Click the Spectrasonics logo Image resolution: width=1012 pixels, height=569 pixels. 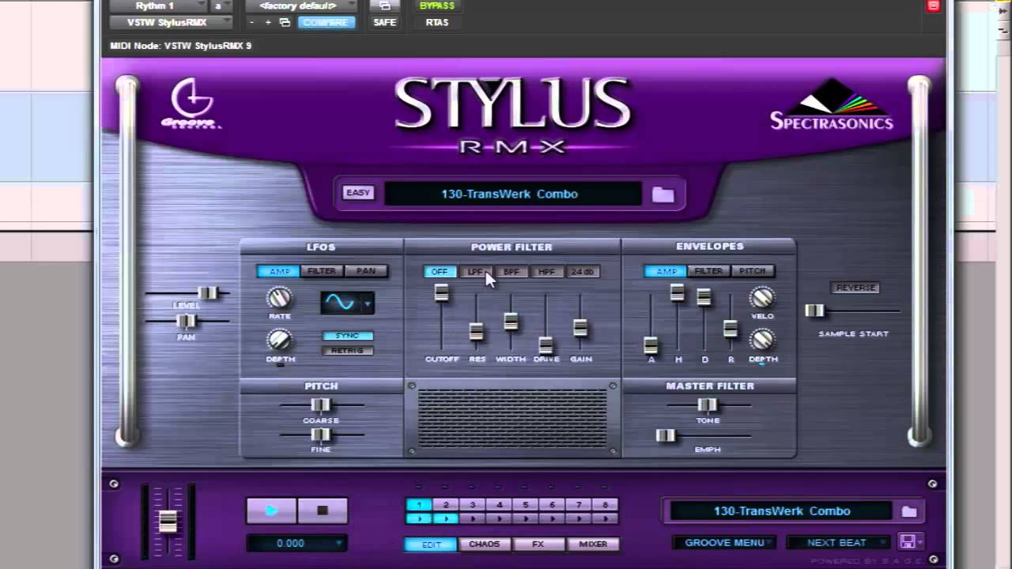point(832,104)
